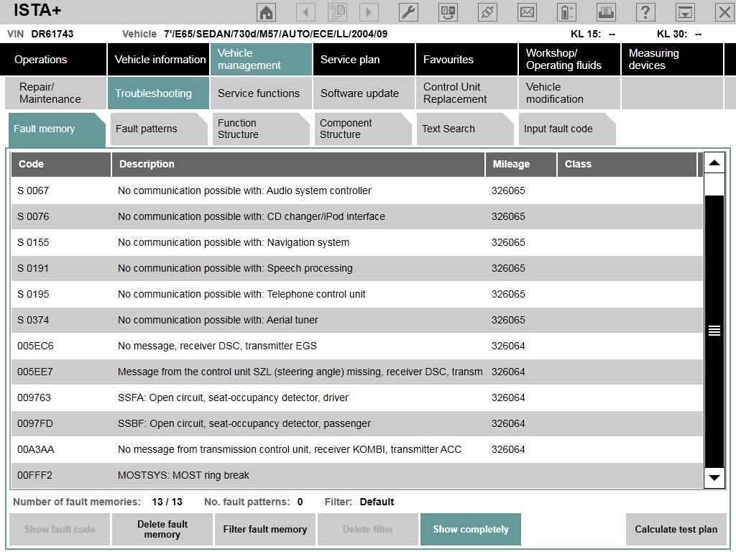
Task: Open the help question mark icon
Action: coord(645,11)
